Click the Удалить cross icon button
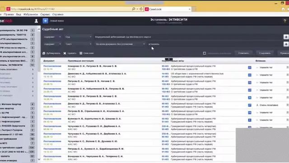This screenshot has height=163, width=289. click(70, 53)
